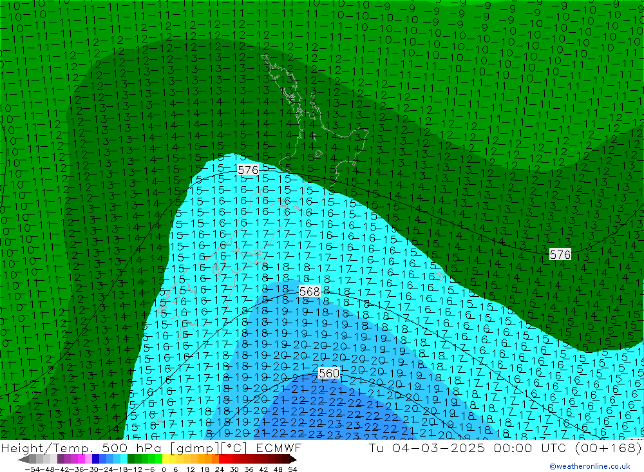Click the "54" legend value at the right end
The height and width of the screenshot is (472, 644).
(292, 469)
